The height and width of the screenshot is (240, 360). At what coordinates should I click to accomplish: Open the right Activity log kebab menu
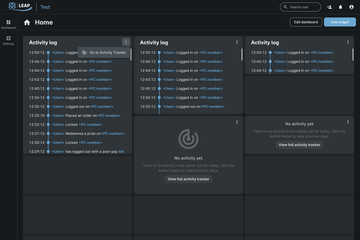click(x=348, y=42)
